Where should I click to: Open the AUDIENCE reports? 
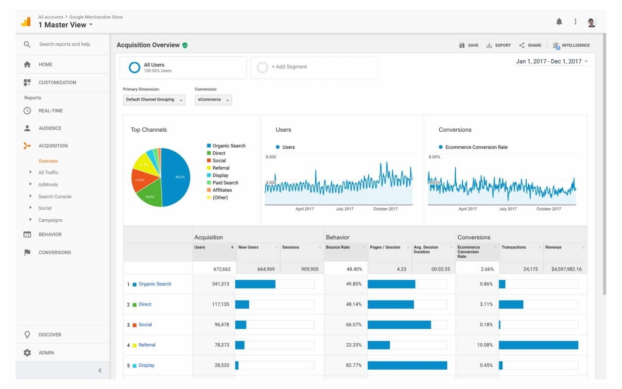click(x=50, y=128)
